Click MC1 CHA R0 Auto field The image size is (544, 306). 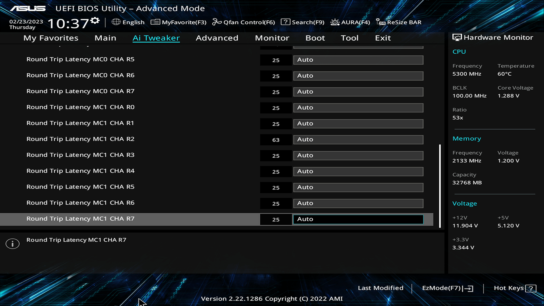coord(358,108)
